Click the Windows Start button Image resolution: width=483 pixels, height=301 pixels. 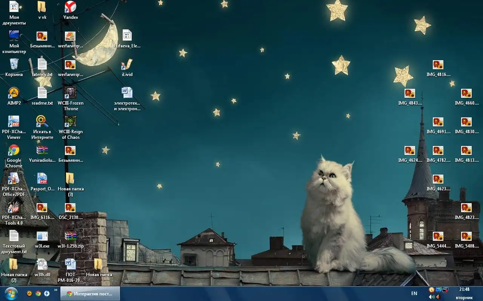pyautogui.click(x=11, y=293)
